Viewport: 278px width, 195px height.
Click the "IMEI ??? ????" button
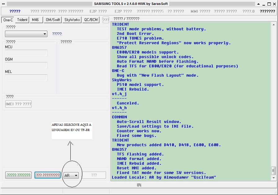18,104
